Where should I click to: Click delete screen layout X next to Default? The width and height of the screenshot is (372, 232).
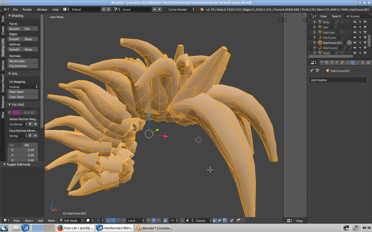tap(109, 9)
